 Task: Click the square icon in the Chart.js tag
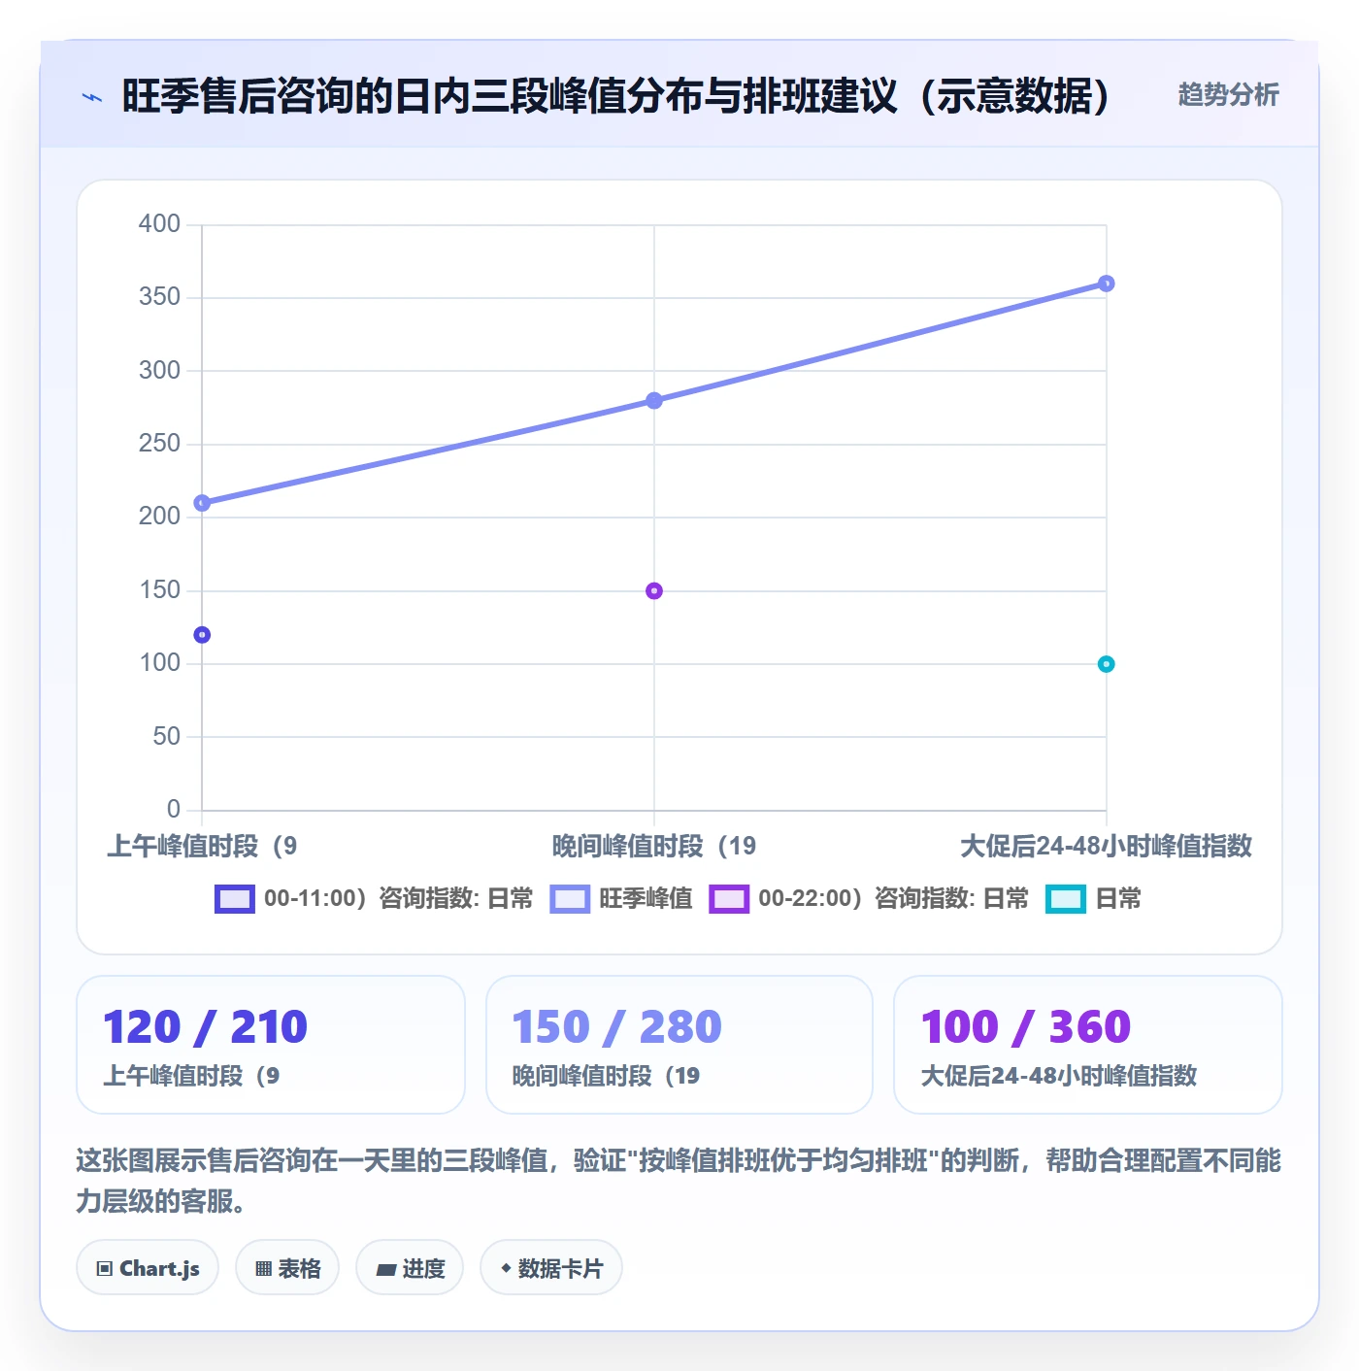105,1268
